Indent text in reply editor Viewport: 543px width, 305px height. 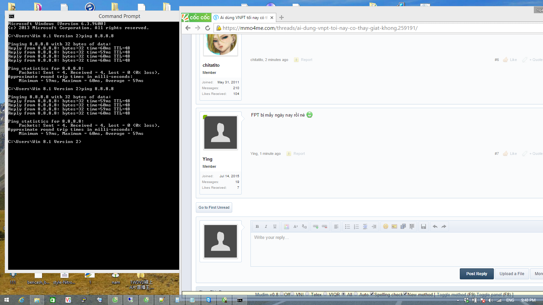pos(374,226)
